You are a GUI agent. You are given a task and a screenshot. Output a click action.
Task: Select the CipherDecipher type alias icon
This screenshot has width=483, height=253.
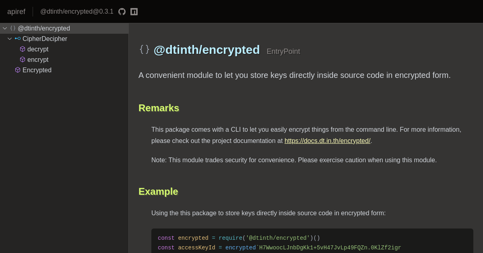pos(17,39)
